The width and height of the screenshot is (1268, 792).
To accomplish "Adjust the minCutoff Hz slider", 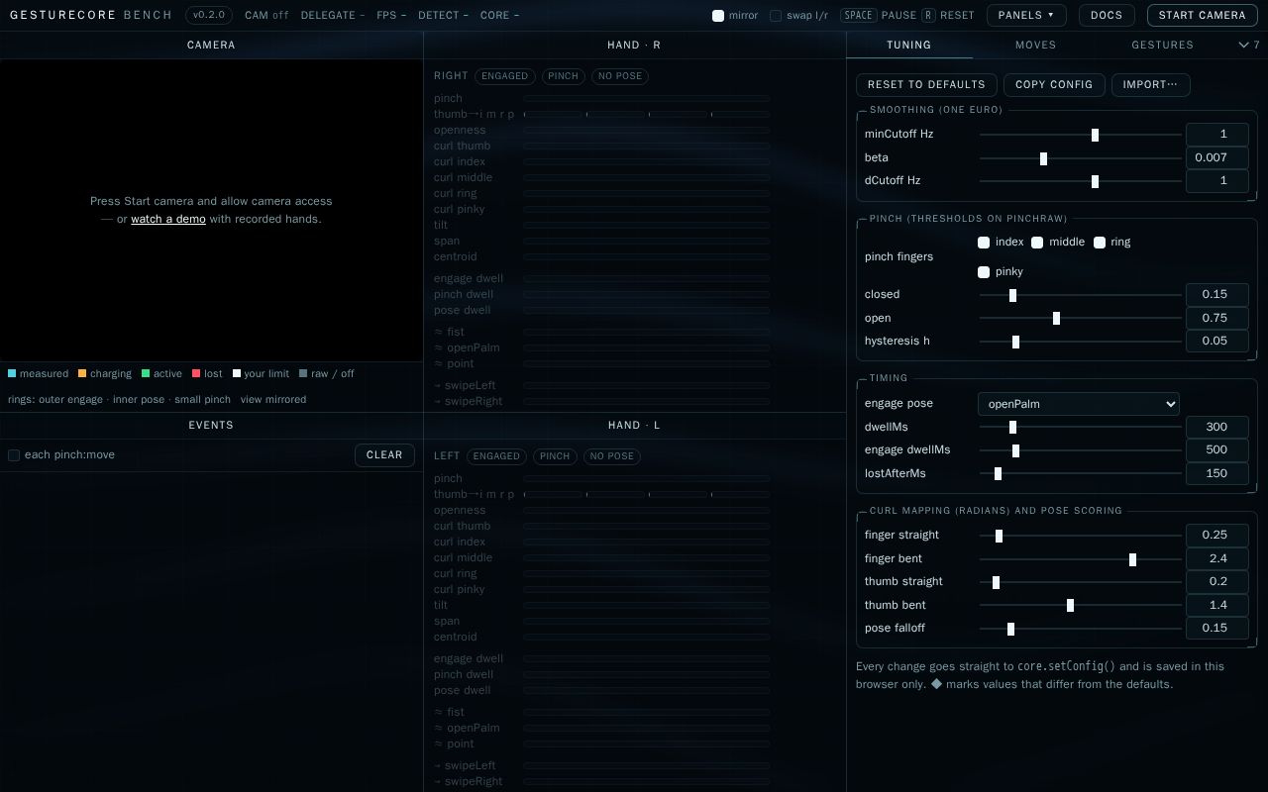I will point(1080,135).
